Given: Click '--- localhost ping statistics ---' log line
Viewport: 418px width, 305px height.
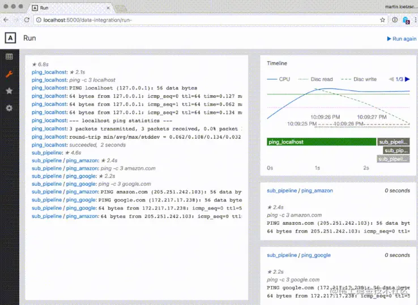Looking at the screenshot, I should coord(121,121).
